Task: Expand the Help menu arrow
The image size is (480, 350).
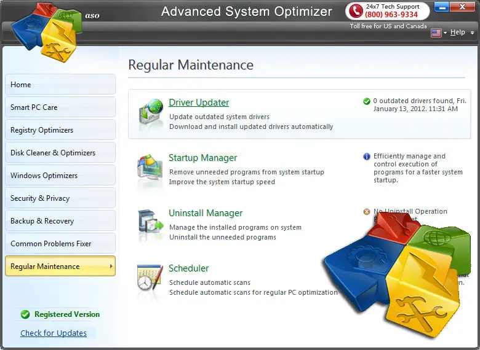Action: coord(473,33)
